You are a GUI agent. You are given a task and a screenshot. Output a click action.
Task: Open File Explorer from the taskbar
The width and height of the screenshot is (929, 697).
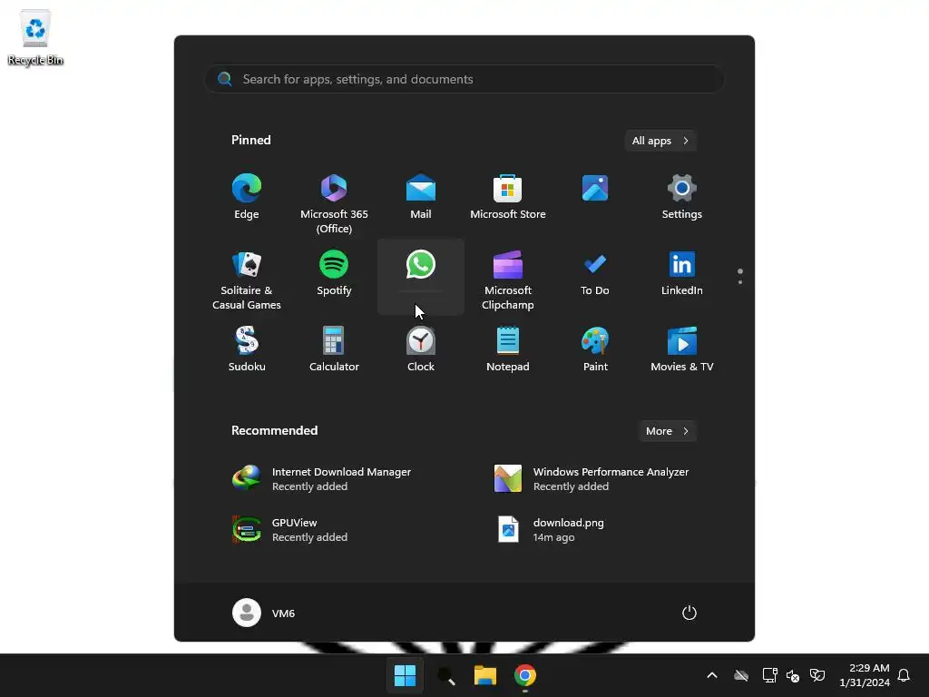coord(485,675)
